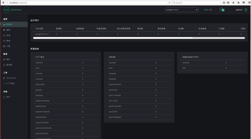Open the 会话 sessions sidebar item
The image size is (251, 139).
[14, 35]
